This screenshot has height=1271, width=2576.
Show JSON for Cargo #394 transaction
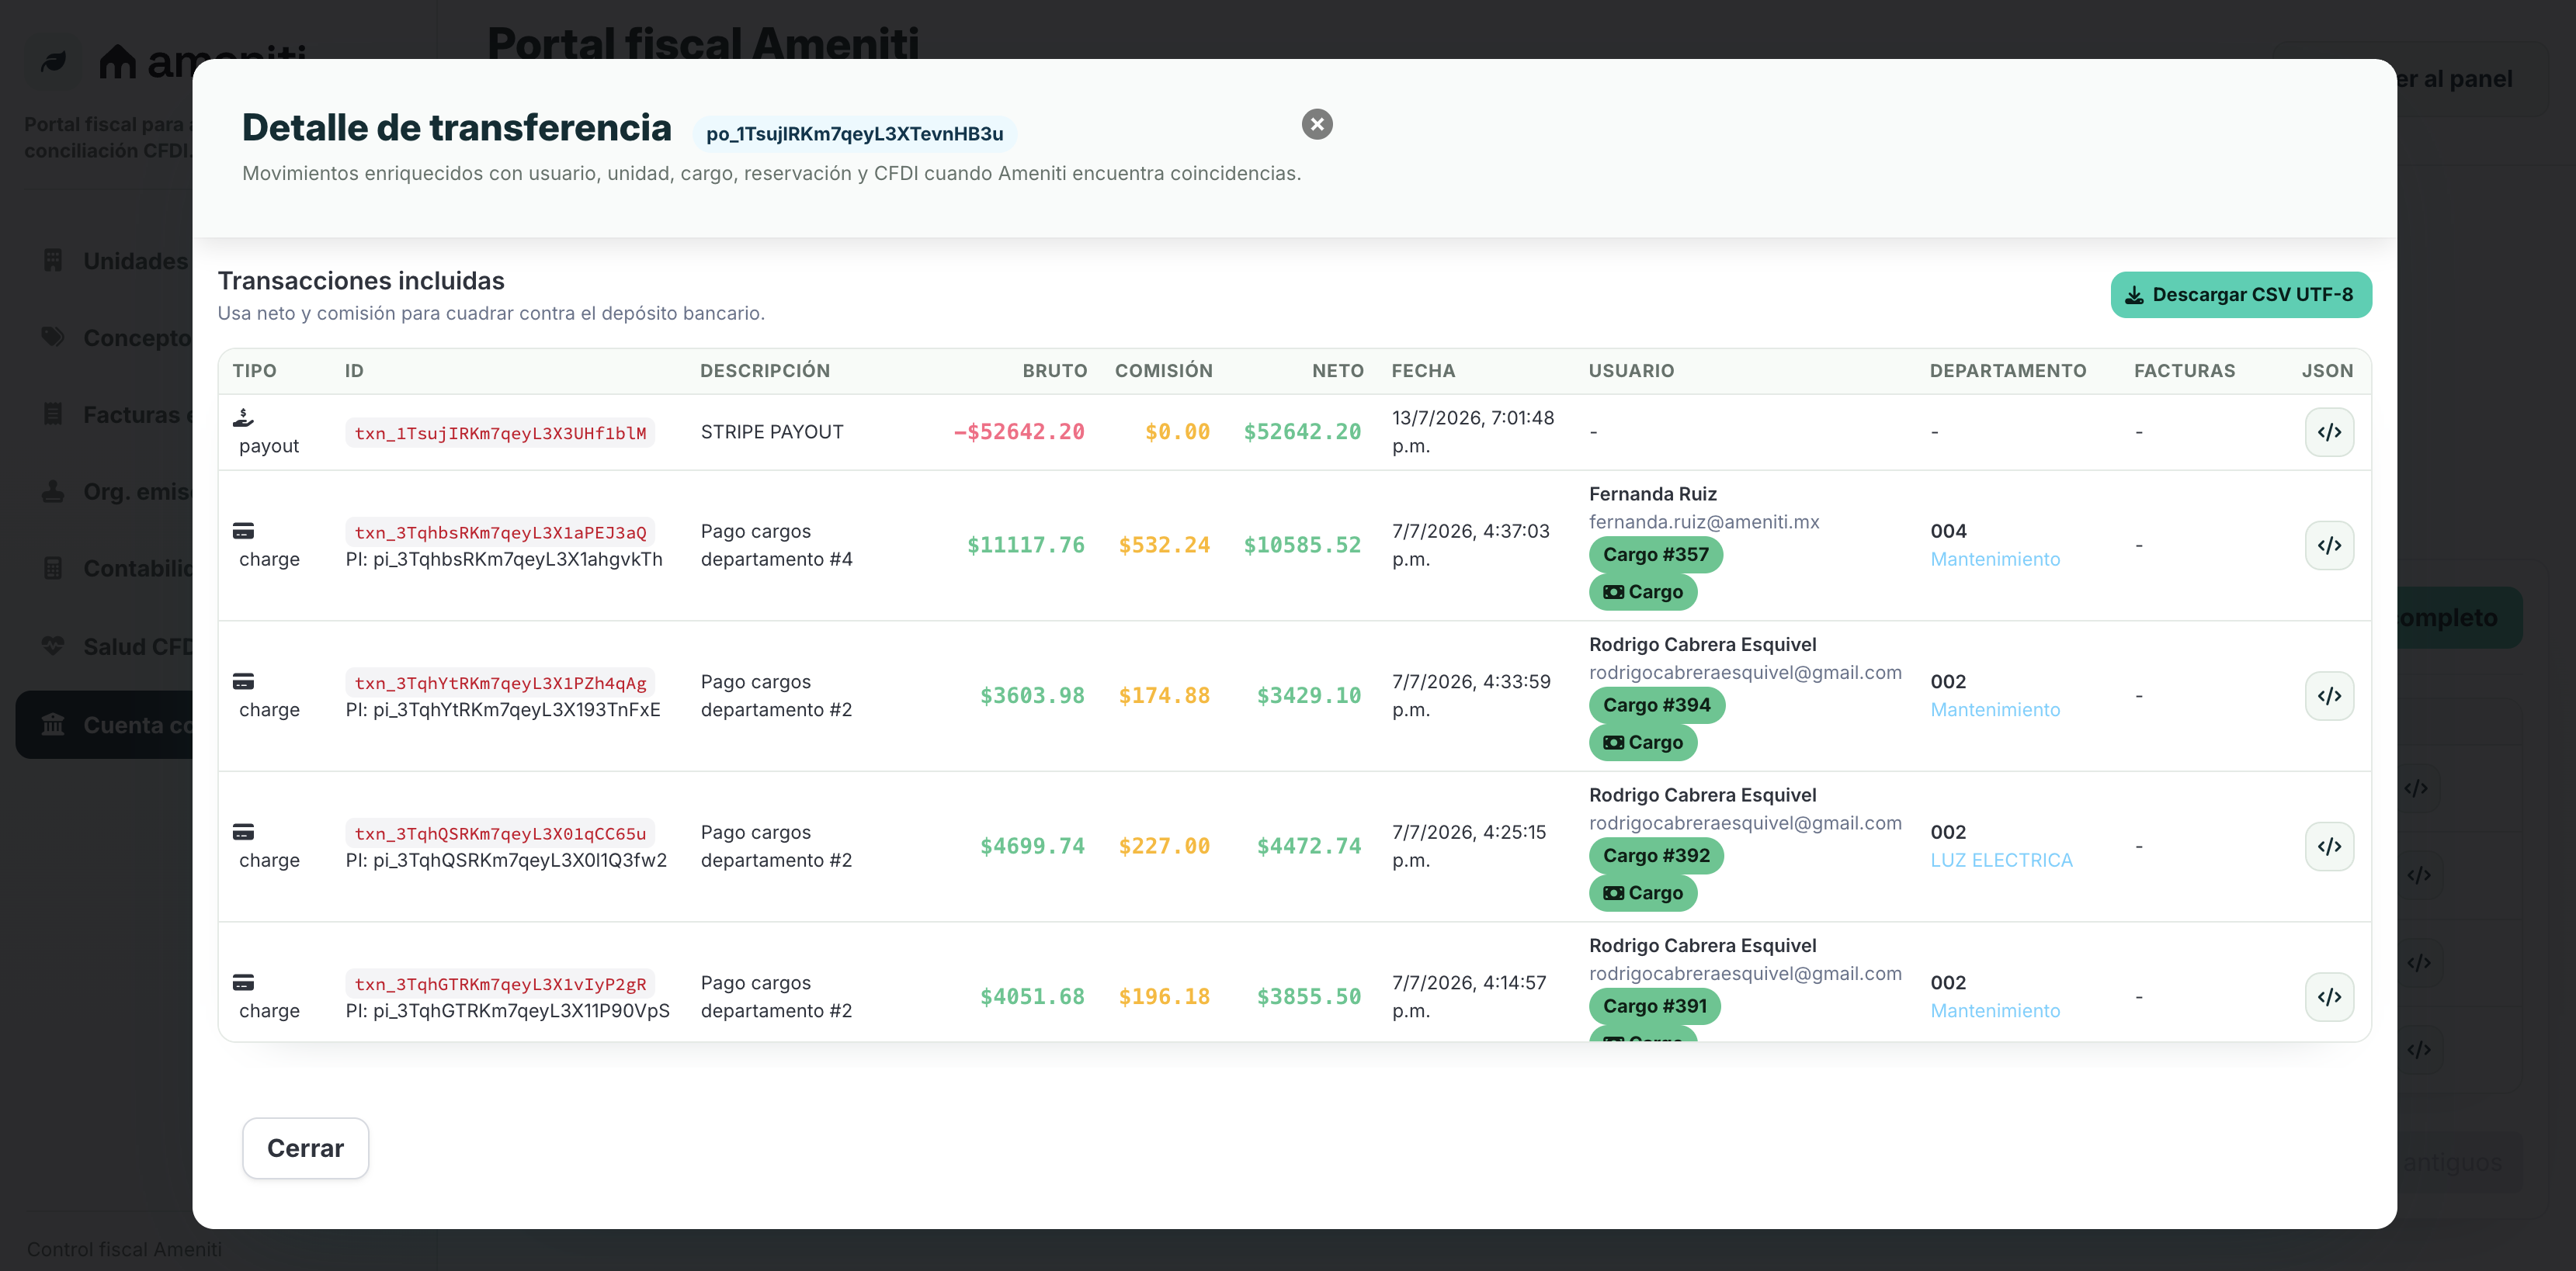click(2329, 695)
